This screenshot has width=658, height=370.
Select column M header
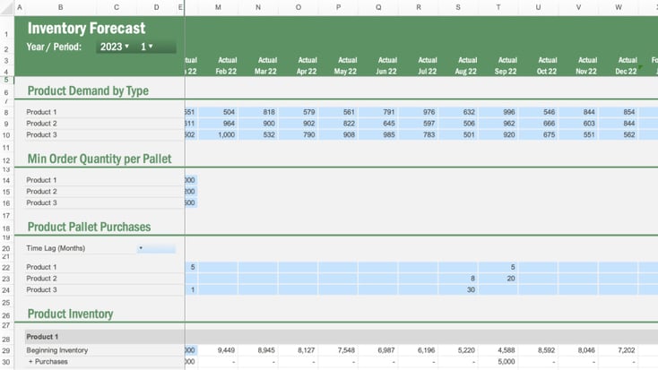pyautogui.click(x=218, y=7)
